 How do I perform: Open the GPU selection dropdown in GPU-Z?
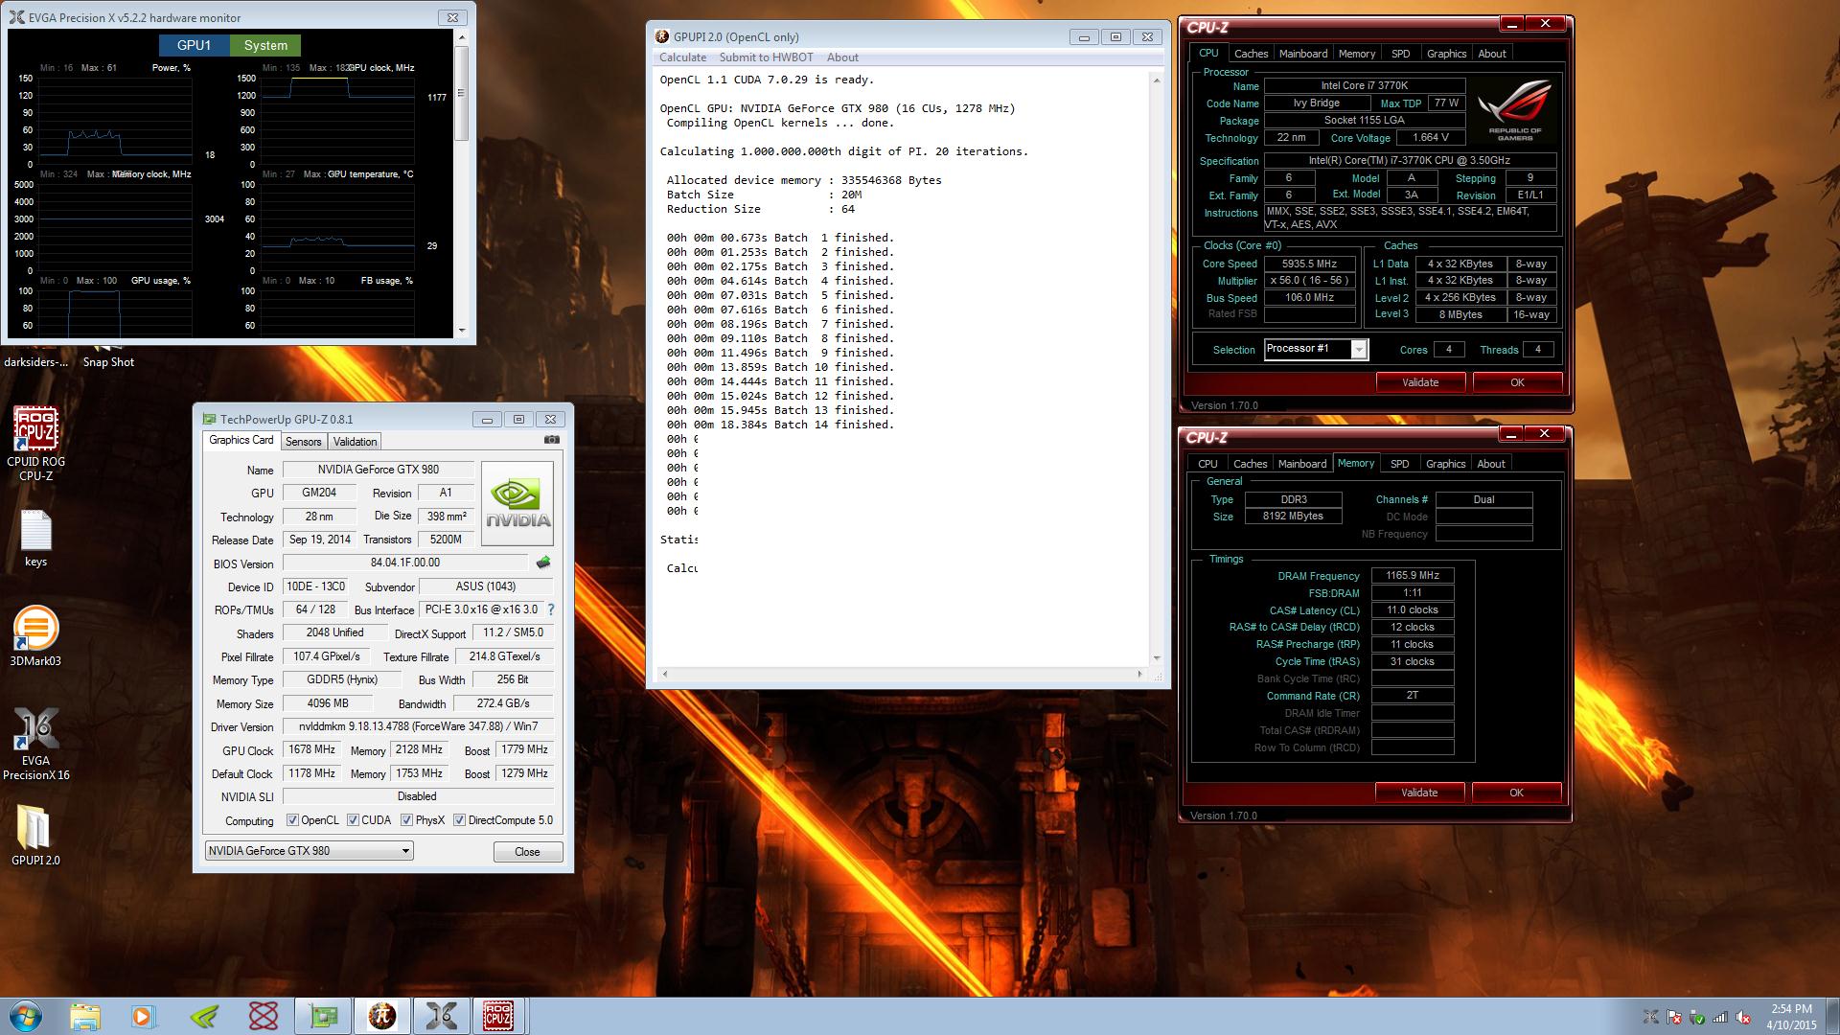pos(309,851)
